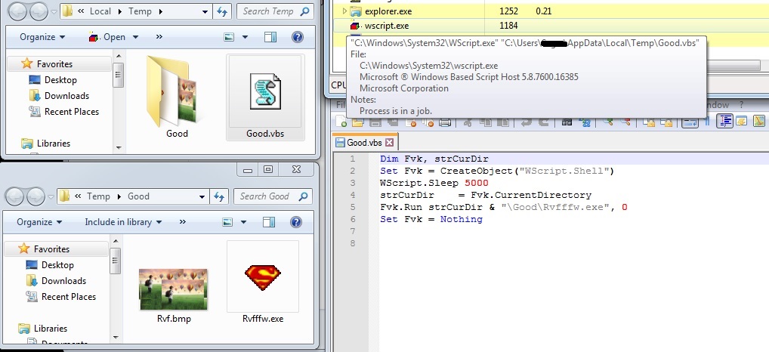Create a new document in Notepad++
Image resolution: width=769 pixels, height=352 pixels.
[x=341, y=122]
